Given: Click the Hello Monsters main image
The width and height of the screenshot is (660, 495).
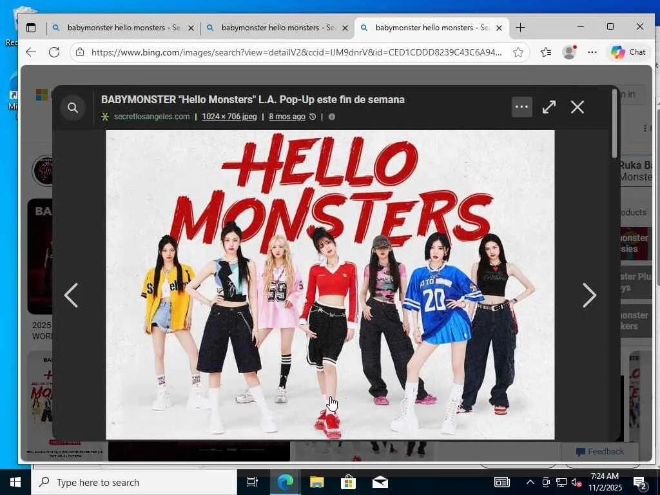Looking at the screenshot, I should (x=330, y=284).
